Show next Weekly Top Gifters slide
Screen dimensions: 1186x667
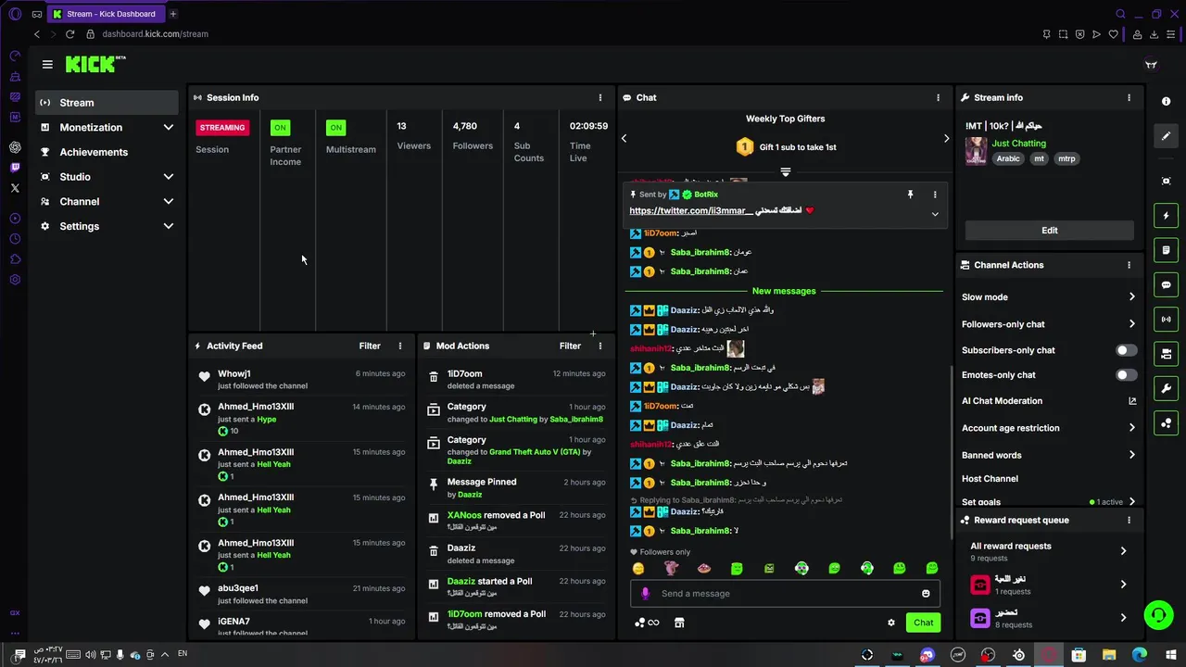(946, 138)
